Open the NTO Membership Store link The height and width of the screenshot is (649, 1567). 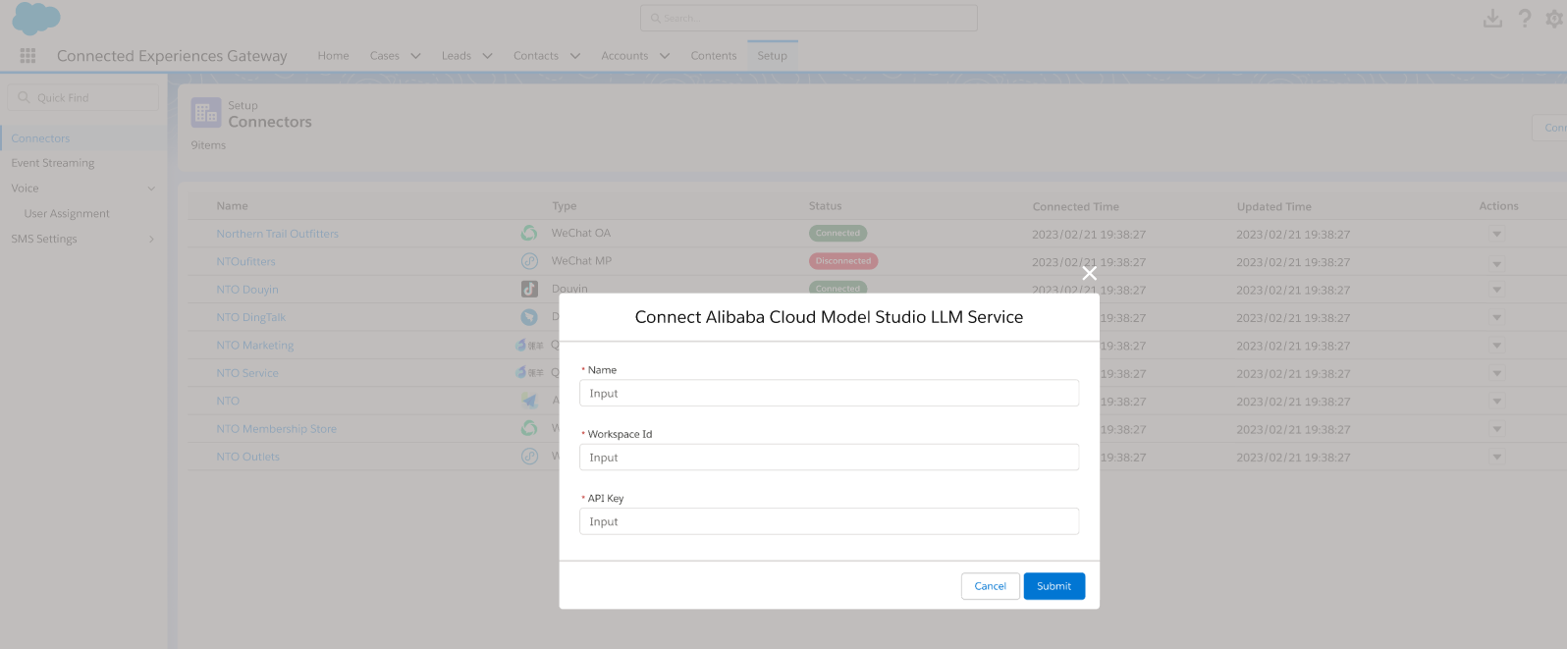(x=276, y=429)
